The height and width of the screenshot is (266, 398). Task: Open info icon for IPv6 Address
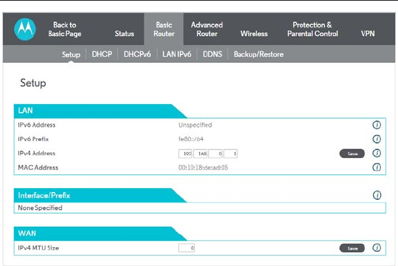click(x=376, y=124)
